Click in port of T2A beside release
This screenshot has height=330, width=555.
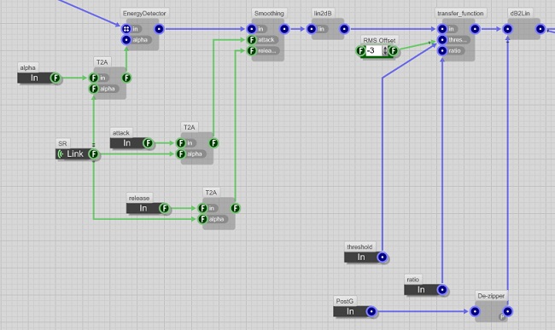(x=202, y=208)
